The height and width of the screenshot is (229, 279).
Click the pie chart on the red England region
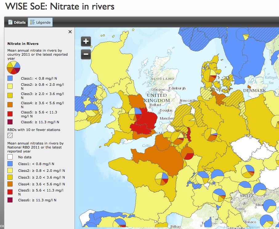[x=135, y=114]
